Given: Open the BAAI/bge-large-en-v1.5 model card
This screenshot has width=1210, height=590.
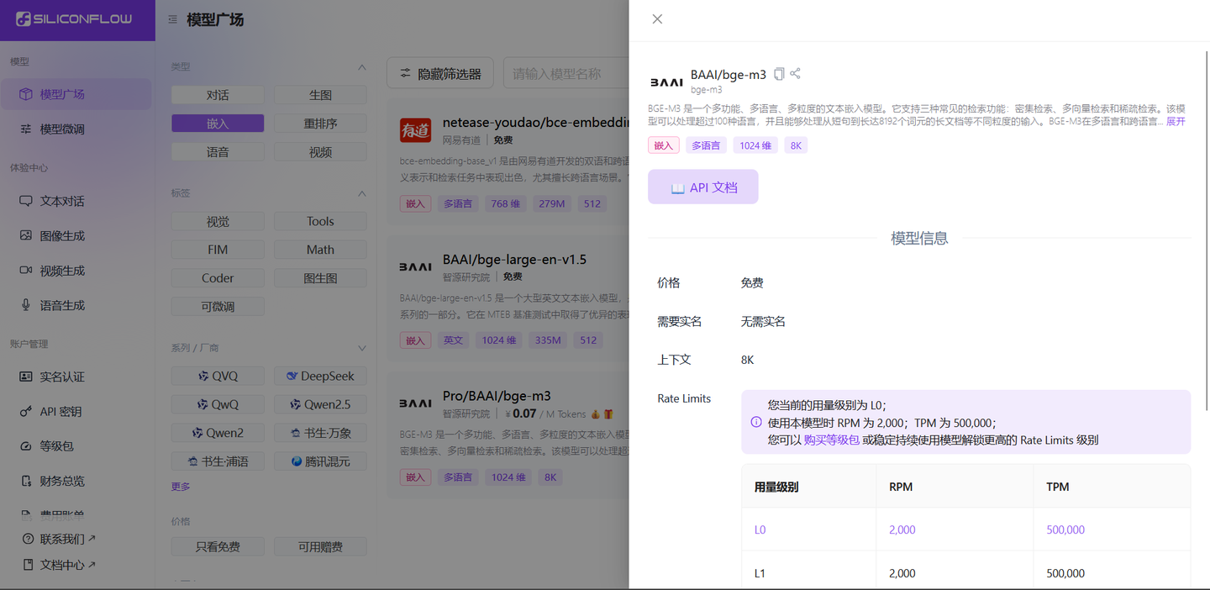Looking at the screenshot, I should point(508,298).
